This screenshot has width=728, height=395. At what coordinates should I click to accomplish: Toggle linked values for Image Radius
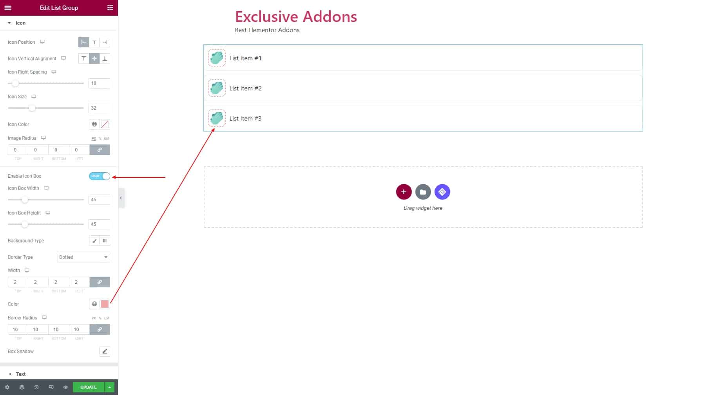[x=100, y=150]
